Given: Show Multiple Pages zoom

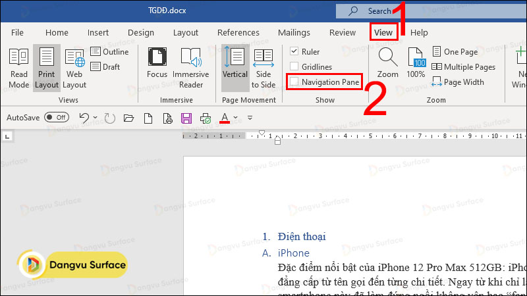Looking at the screenshot, I should [x=464, y=67].
